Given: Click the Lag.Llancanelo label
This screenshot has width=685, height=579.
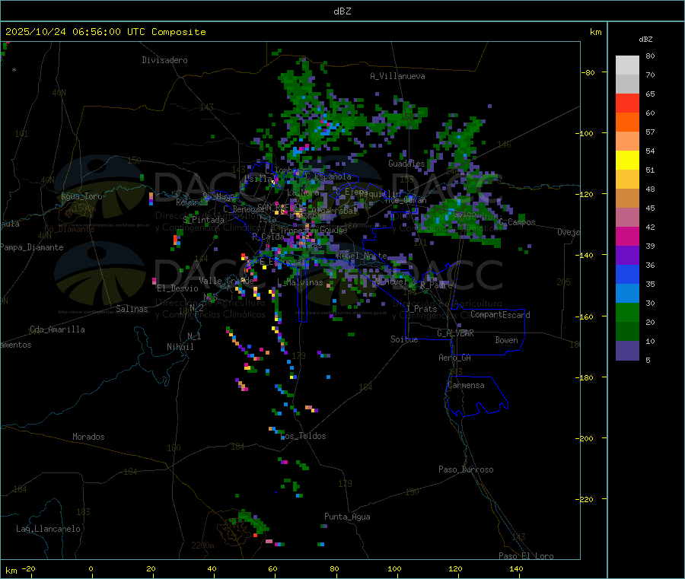Looking at the screenshot, I should [x=48, y=529].
